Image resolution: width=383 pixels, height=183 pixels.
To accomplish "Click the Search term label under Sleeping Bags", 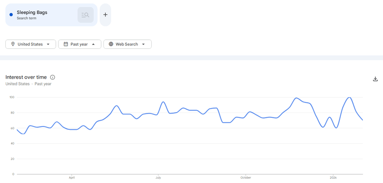I will click(x=27, y=18).
